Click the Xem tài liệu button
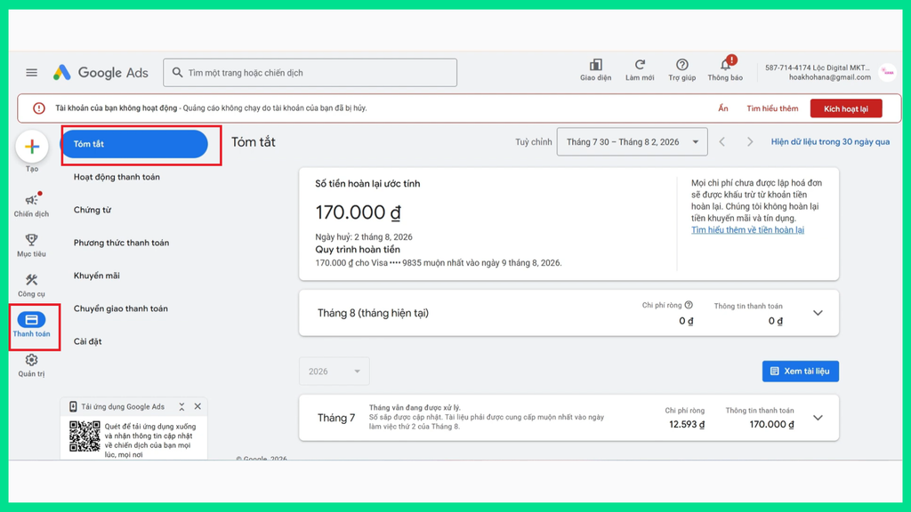This screenshot has height=512, width=911. (x=800, y=371)
